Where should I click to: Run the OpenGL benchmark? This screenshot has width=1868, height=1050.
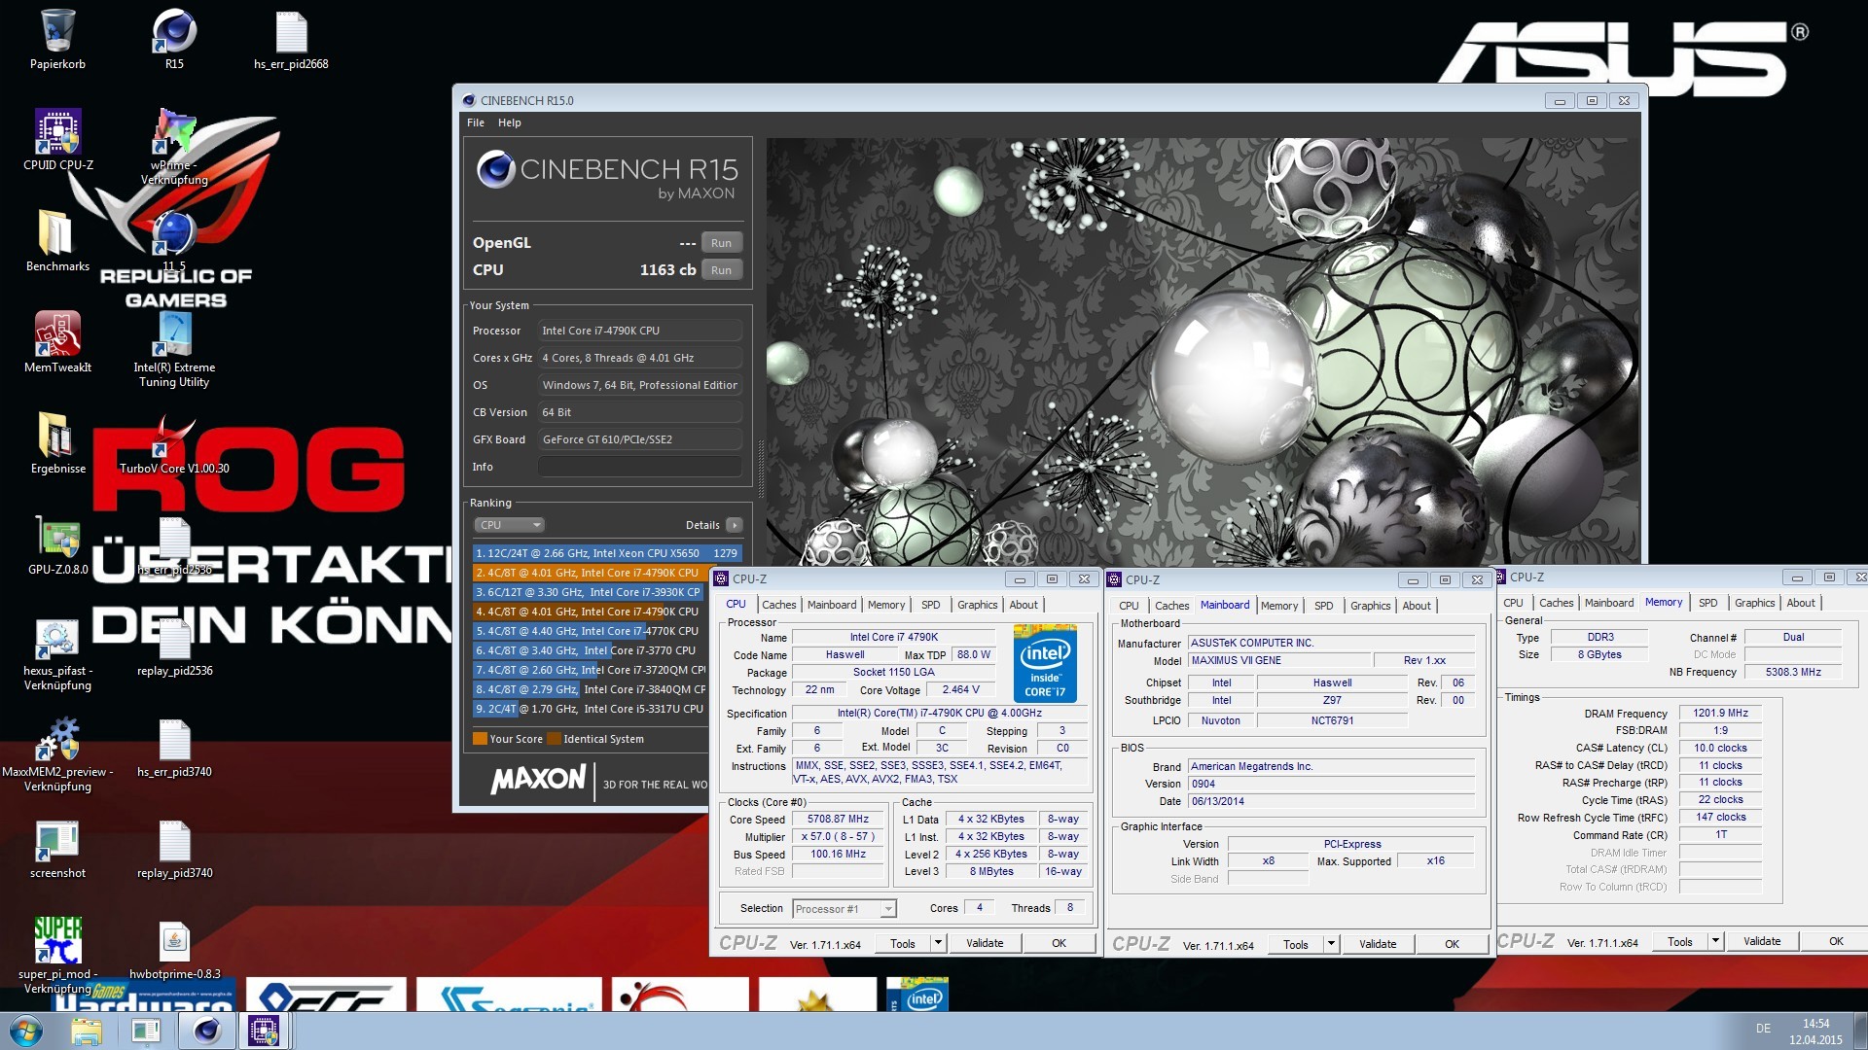point(721,243)
